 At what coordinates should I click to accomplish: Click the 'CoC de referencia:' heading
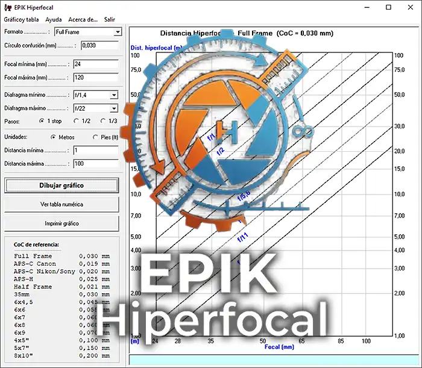tap(36, 245)
